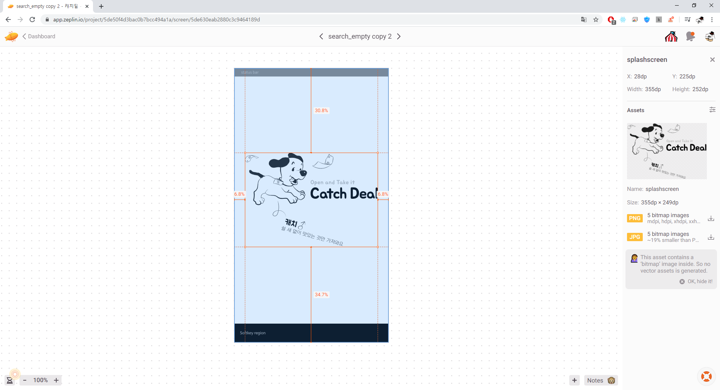Click the browser forward button
Screen dimensions: 720x390
click(20, 19)
